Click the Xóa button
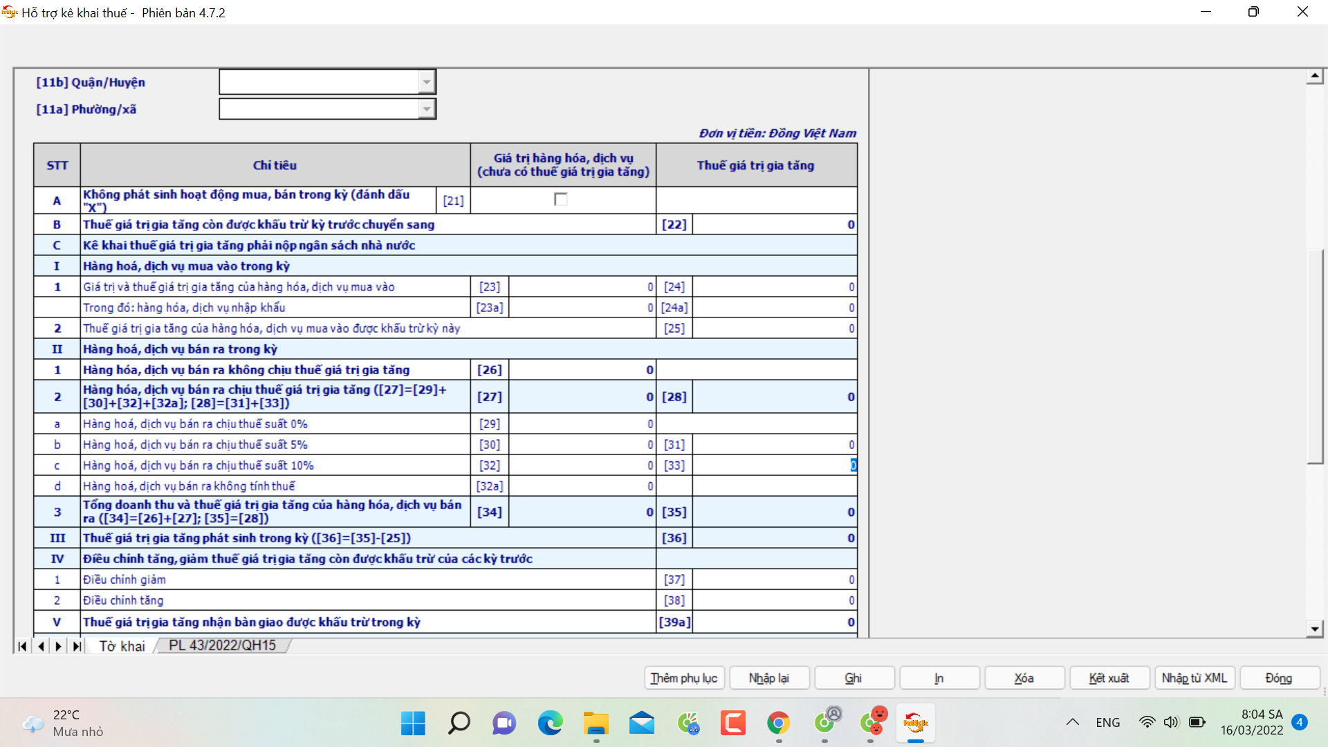 pyautogui.click(x=1024, y=678)
